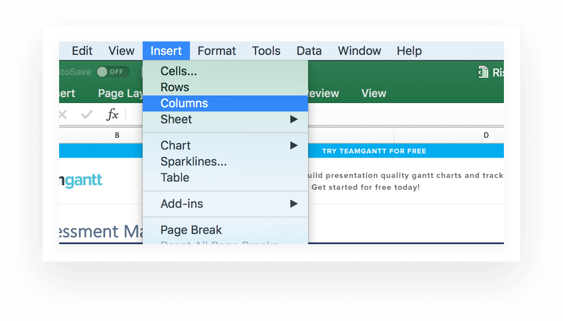Open the Format menu
563x321 pixels.
217,51
